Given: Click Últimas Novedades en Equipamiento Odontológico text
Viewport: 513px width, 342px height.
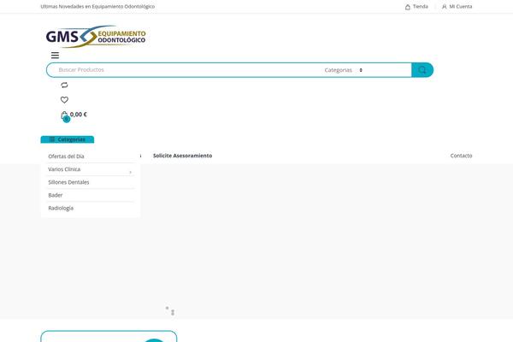Looking at the screenshot, I should click(x=97, y=7).
